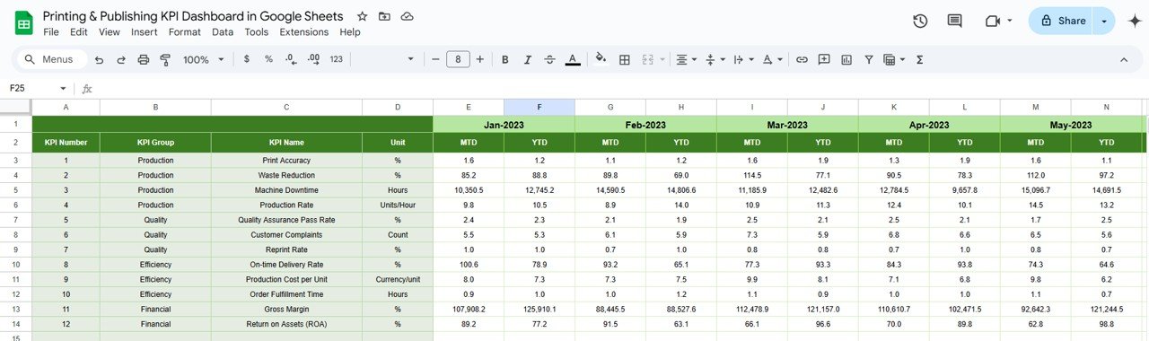This screenshot has height=341, width=1149.
Task: Increase decimal places
Action: 313,59
